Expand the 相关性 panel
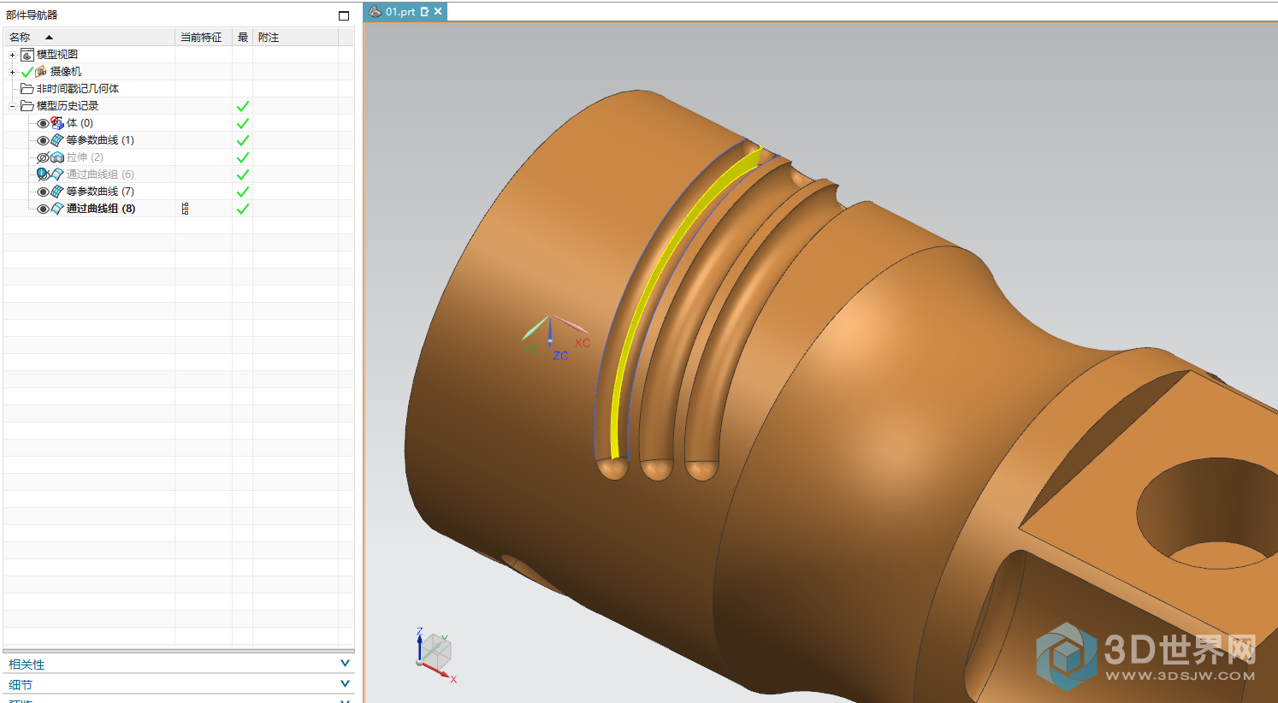The width and height of the screenshot is (1278, 703). point(345,664)
